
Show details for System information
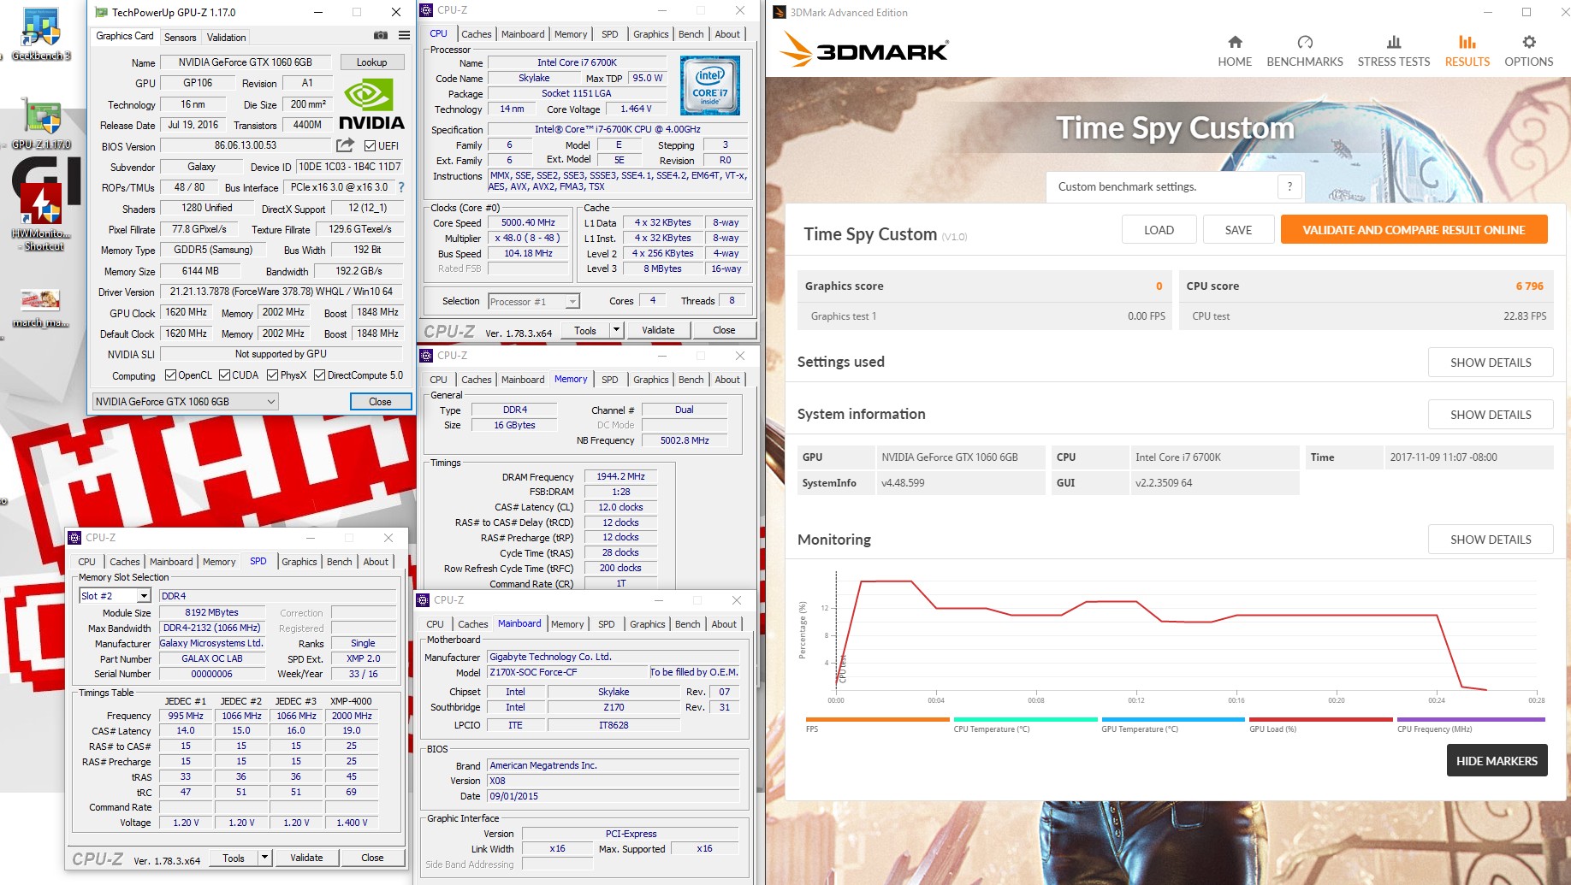1491,415
